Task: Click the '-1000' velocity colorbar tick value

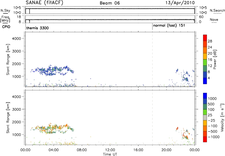Action: click(x=213, y=137)
